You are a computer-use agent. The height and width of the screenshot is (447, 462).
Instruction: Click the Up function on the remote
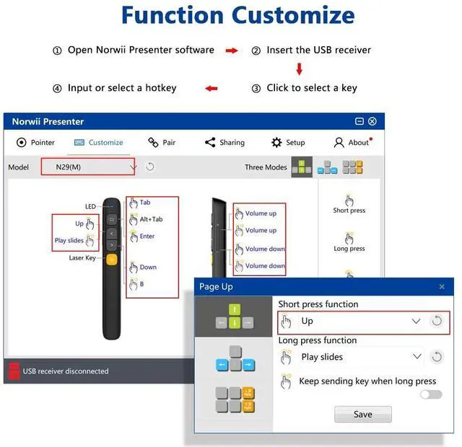point(84,224)
